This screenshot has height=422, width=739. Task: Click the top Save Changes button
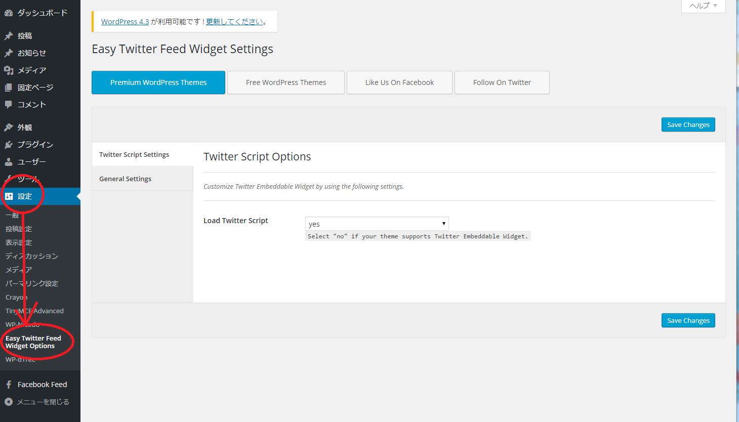[688, 124]
